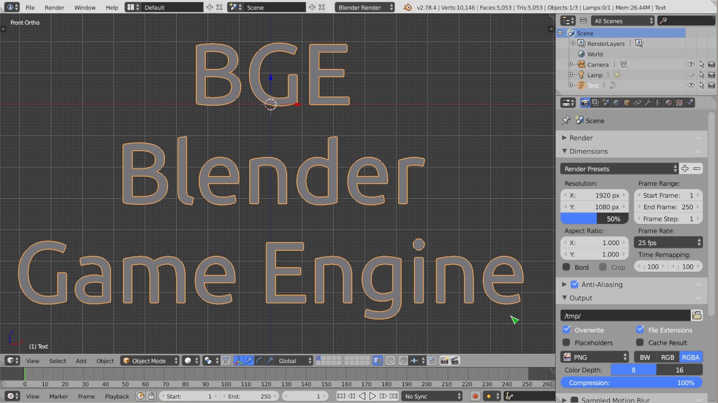Open the File menu
The height and width of the screenshot is (403, 718).
[x=30, y=7]
